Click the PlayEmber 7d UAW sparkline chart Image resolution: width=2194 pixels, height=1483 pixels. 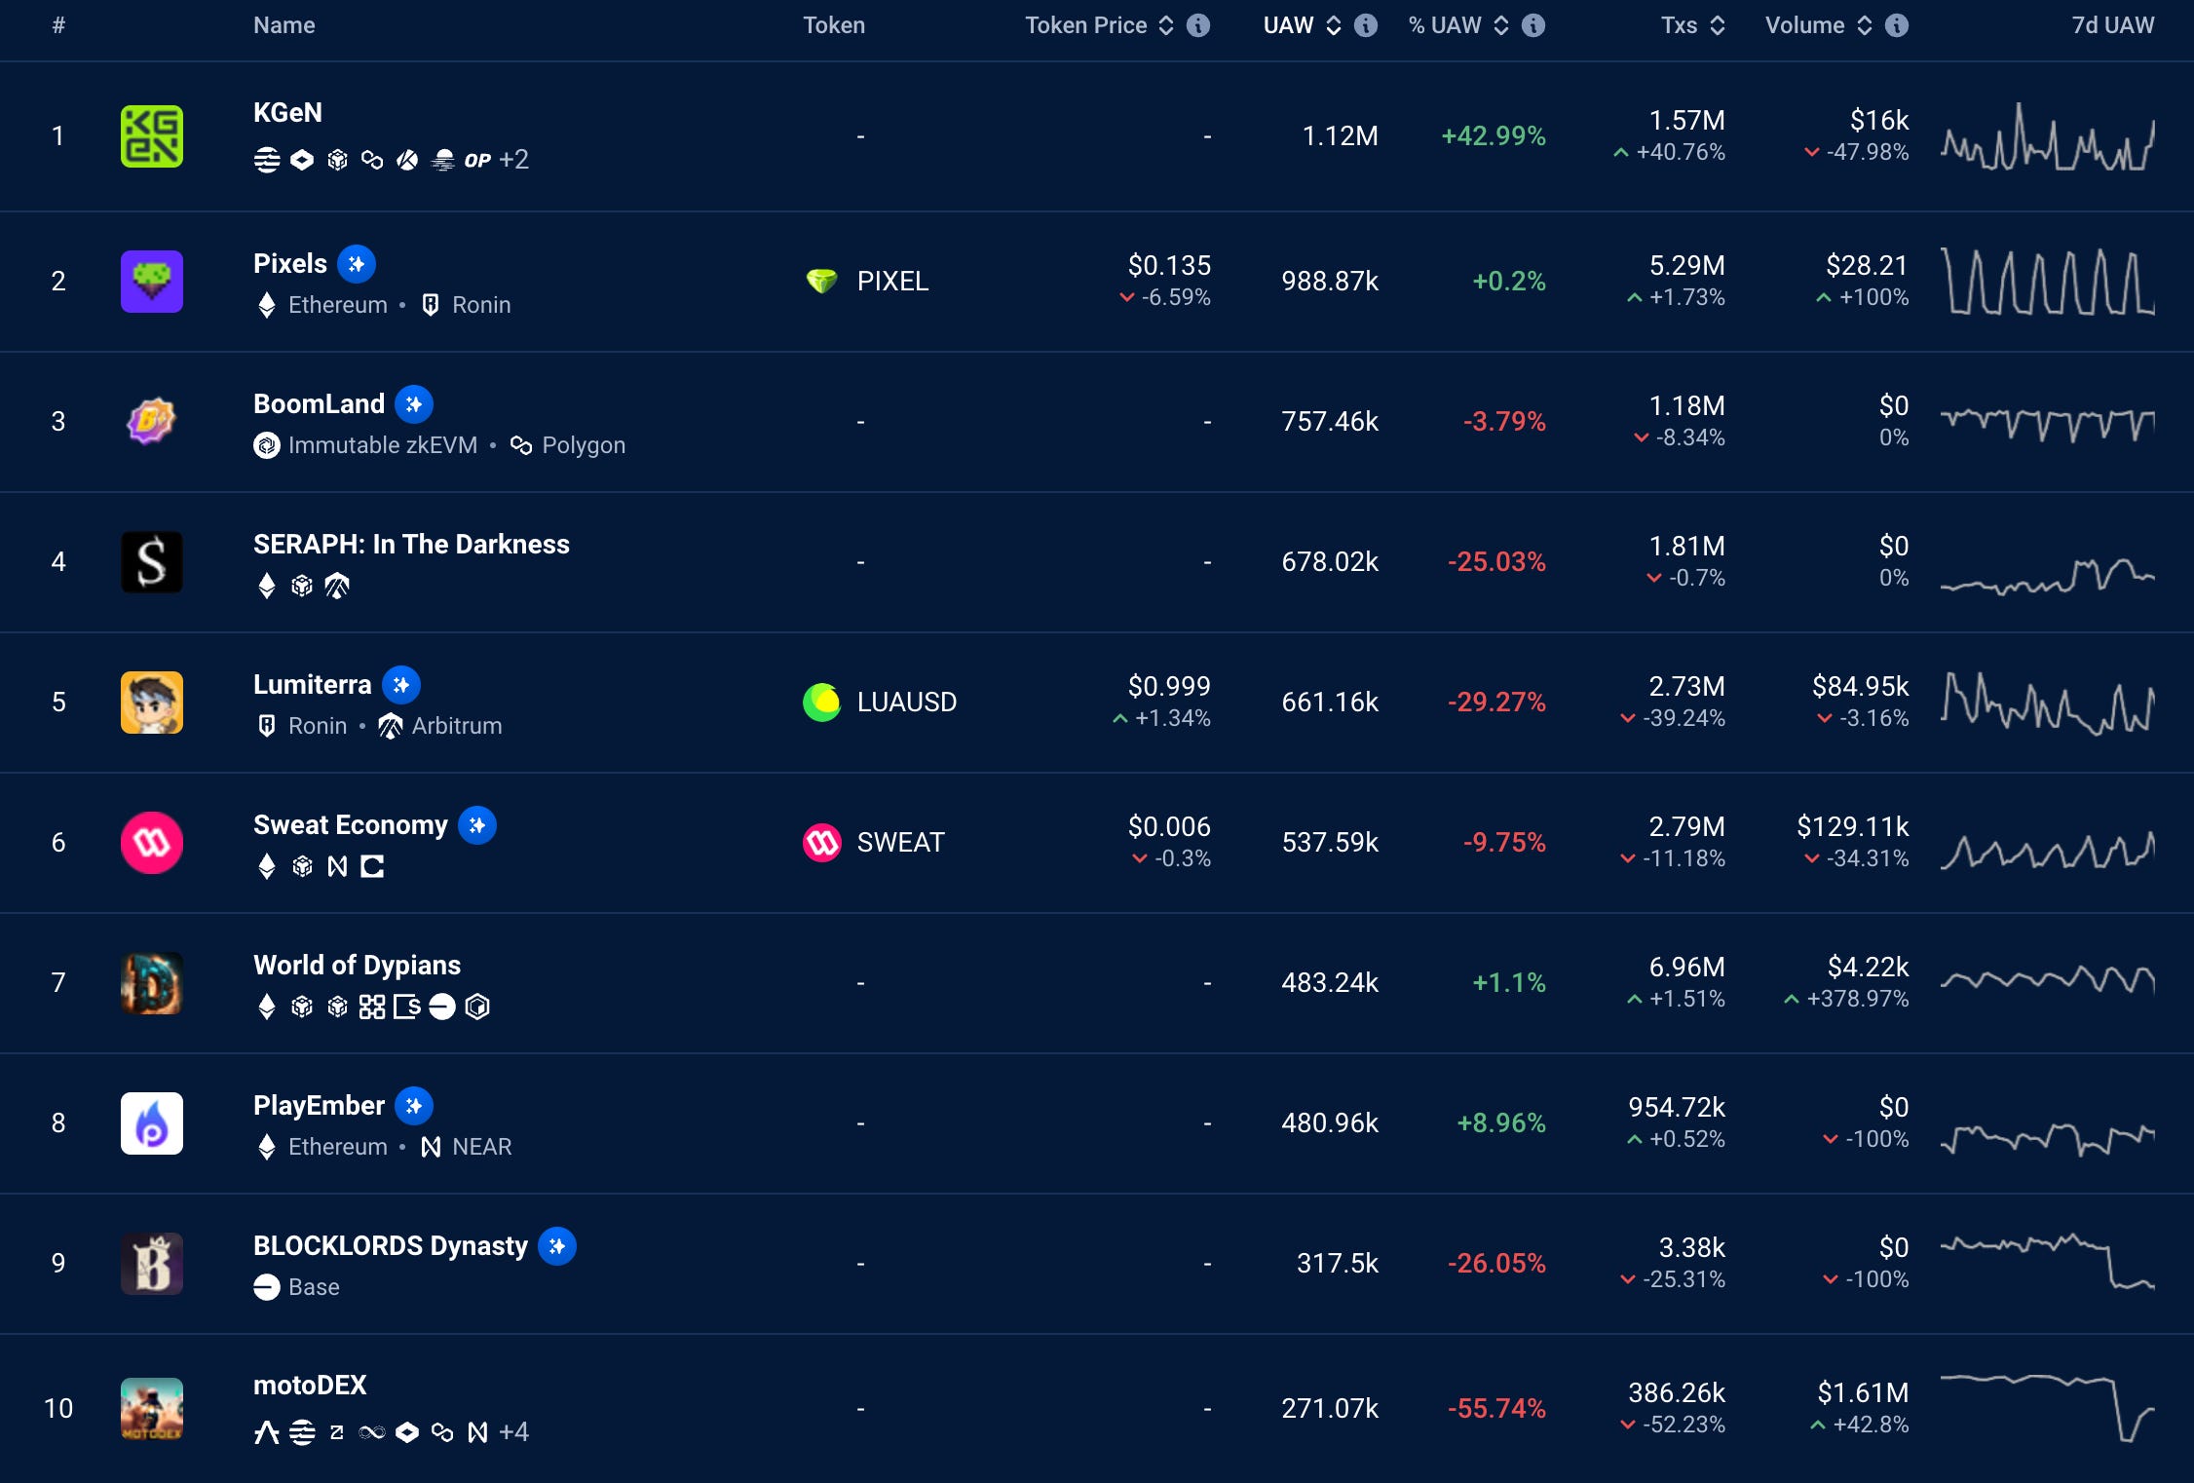tap(2046, 1137)
